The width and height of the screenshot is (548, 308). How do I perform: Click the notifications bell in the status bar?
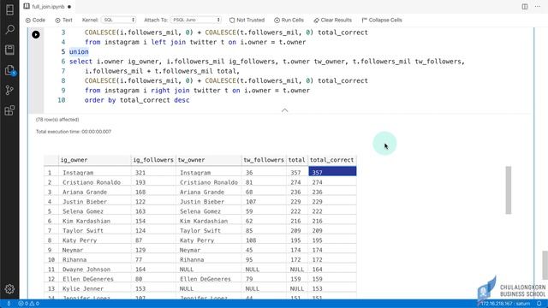pos(539,304)
